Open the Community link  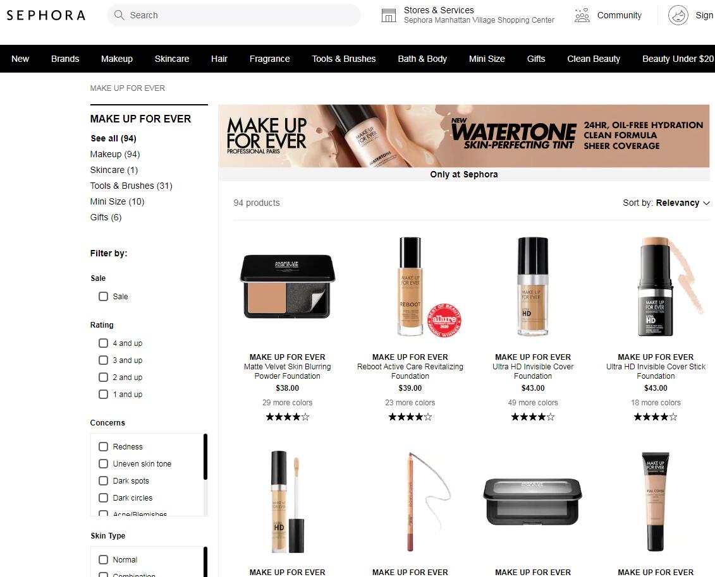(620, 16)
